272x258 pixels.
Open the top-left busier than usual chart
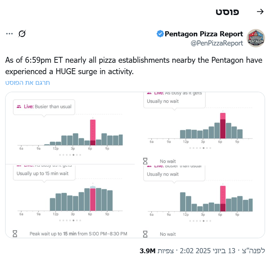70,128
